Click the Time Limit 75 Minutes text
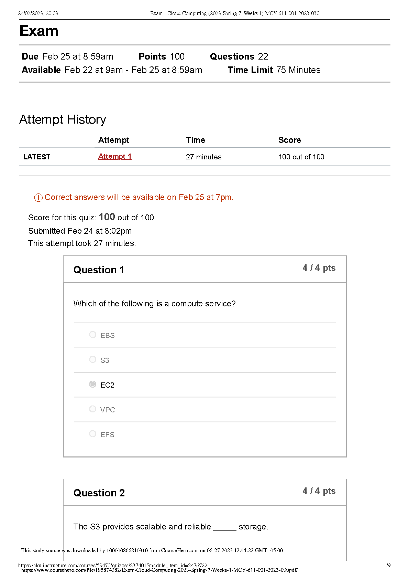The width and height of the screenshot is (409, 579). pyautogui.click(x=274, y=70)
